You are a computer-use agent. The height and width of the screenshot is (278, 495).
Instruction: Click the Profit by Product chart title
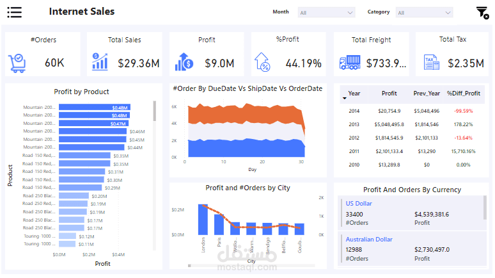[x=81, y=92]
